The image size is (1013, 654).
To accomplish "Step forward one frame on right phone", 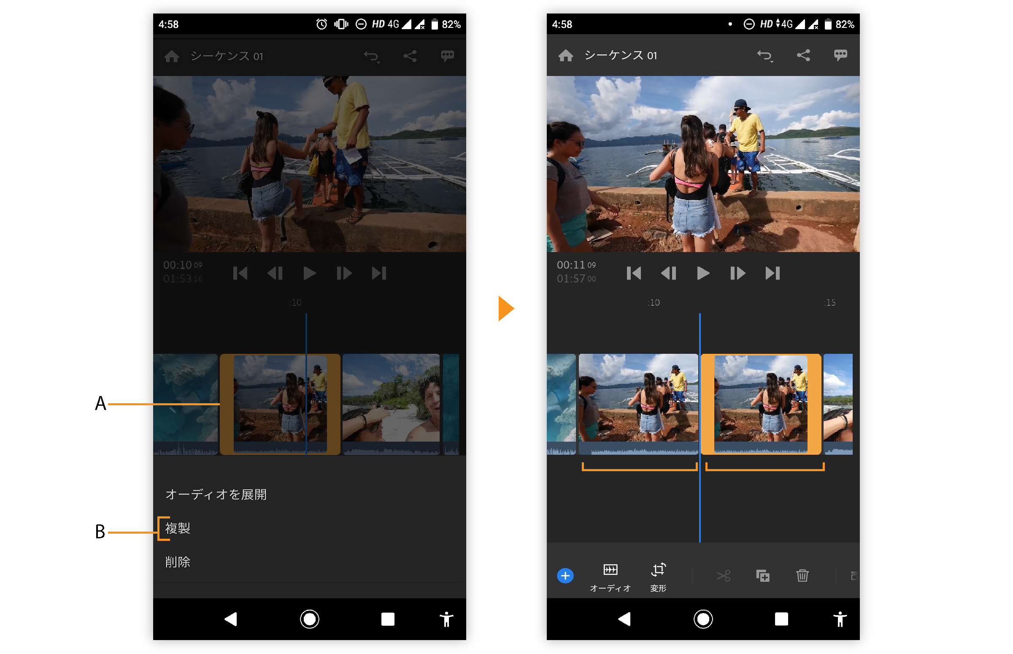I will [x=737, y=273].
